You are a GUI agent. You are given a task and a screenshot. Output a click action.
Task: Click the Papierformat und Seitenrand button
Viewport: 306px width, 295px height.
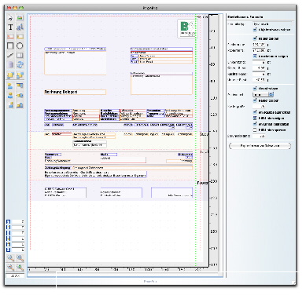[x=260, y=146]
